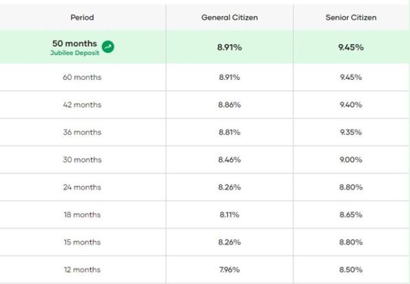Click the green trending arrow icon
This screenshot has height=284, width=410.
click(108, 47)
